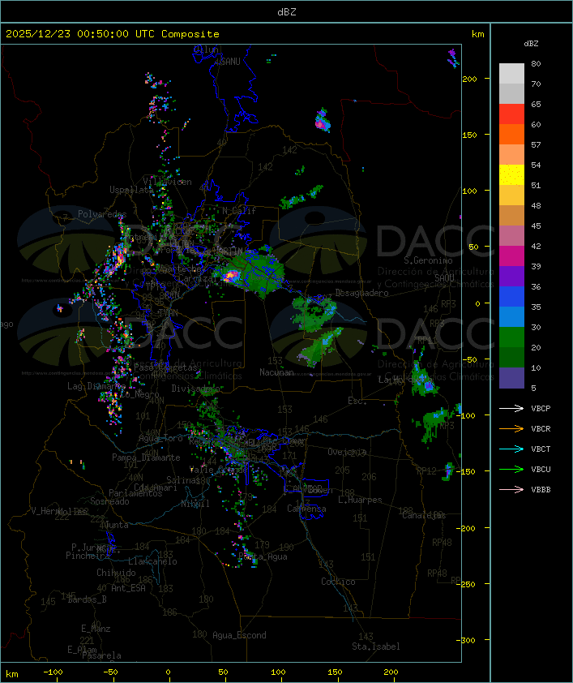Click the Llancanelo place label
The width and height of the screenshot is (573, 683).
[152, 561]
